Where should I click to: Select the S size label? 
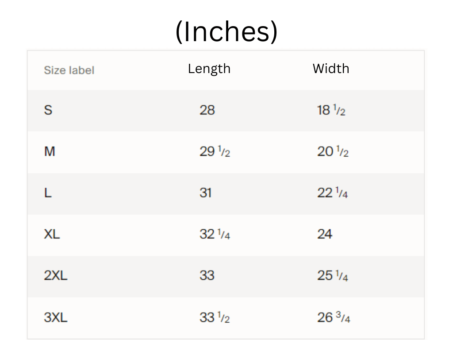click(48, 110)
